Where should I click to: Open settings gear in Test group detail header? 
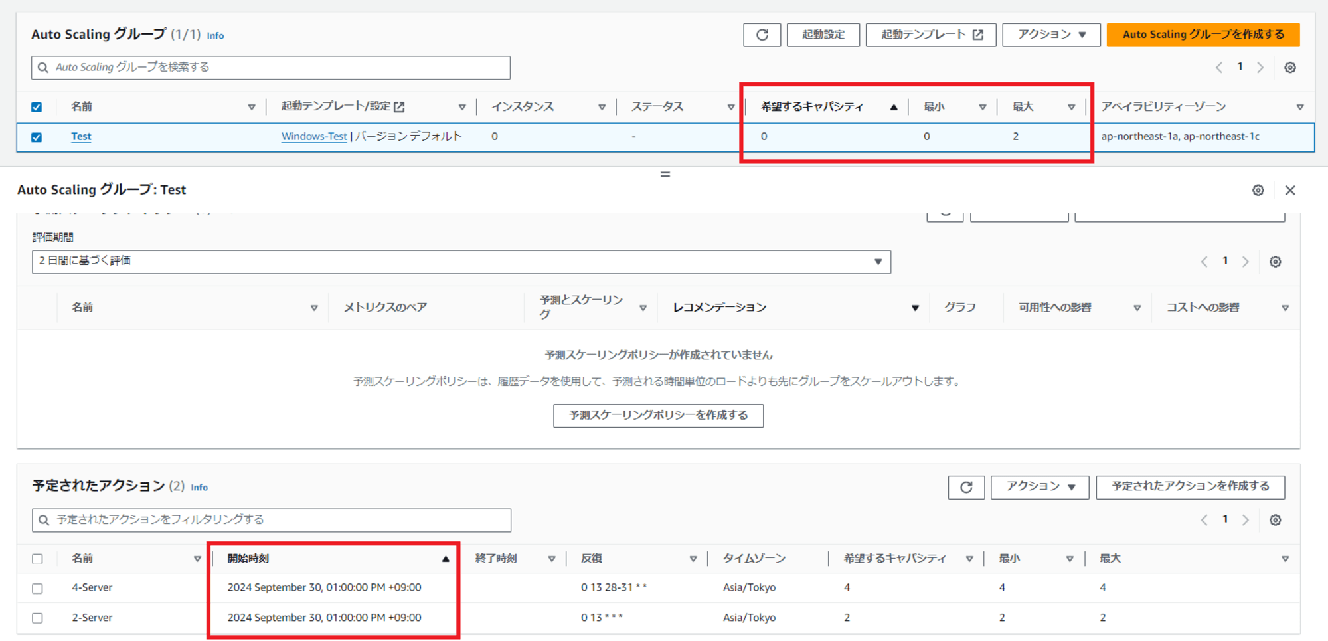tap(1258, 190)
